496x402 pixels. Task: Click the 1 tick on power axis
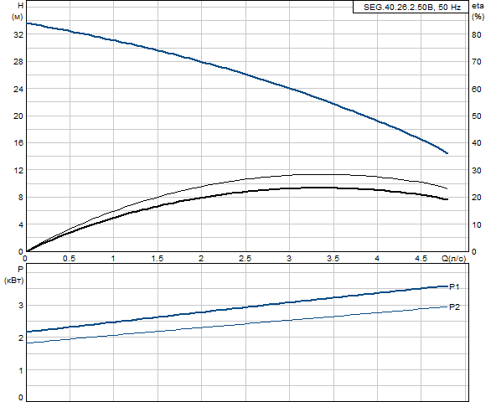[21, 370]
